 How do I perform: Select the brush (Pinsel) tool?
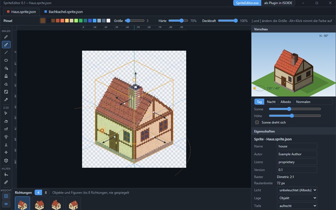[6, 44]
